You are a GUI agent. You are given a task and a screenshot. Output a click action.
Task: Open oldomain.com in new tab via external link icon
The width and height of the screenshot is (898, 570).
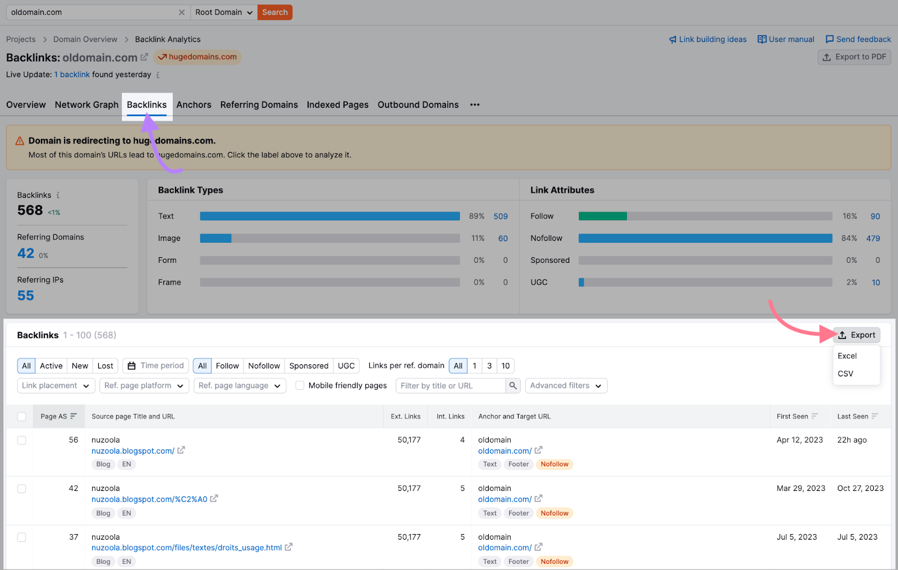click(x=144, y=57)
